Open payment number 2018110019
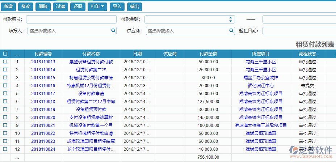 click(x=43, y=110)
